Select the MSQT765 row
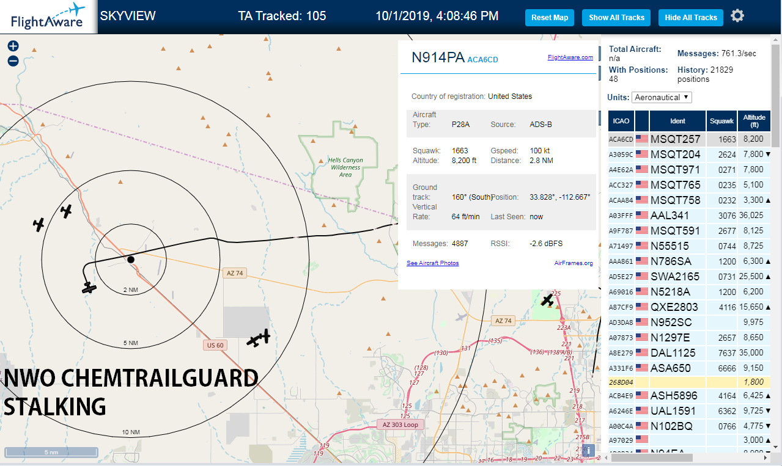This screenshot has height=466, width=782. pyautogui.click(x=689, y=185)
